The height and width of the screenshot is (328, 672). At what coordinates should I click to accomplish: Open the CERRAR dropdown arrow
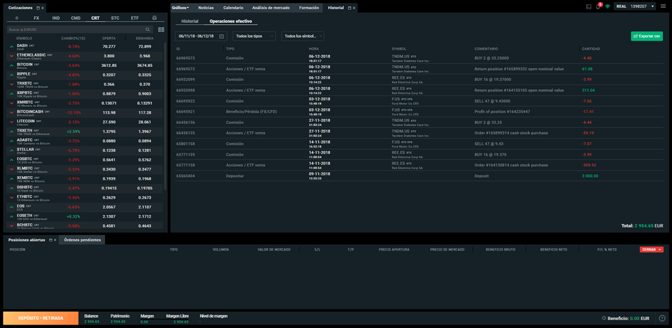pyautogui.click(x=660, y=250)
